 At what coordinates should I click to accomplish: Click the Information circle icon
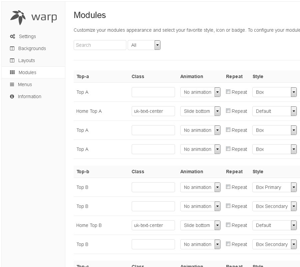point(12,96)
